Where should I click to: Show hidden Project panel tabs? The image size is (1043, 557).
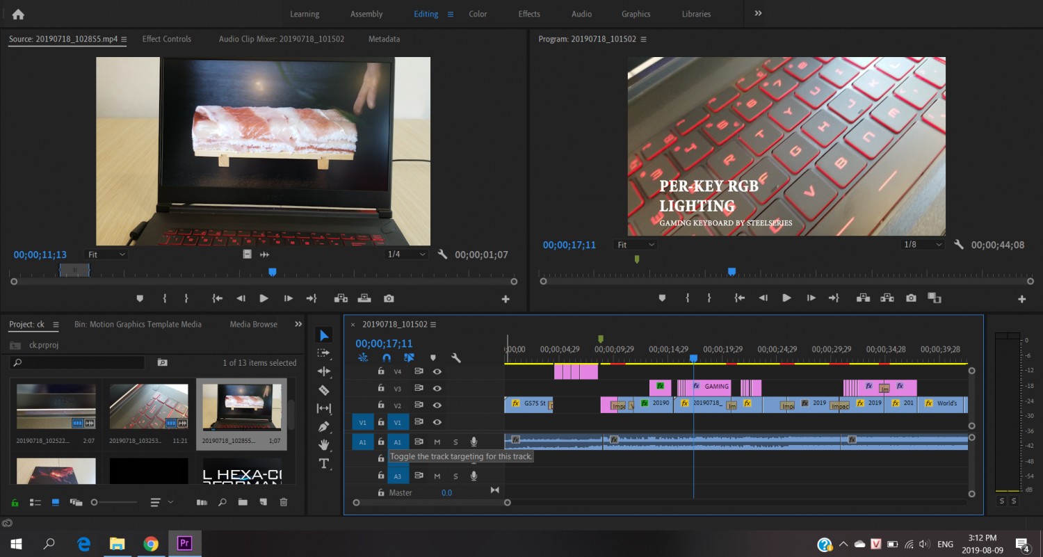(298, 324)
